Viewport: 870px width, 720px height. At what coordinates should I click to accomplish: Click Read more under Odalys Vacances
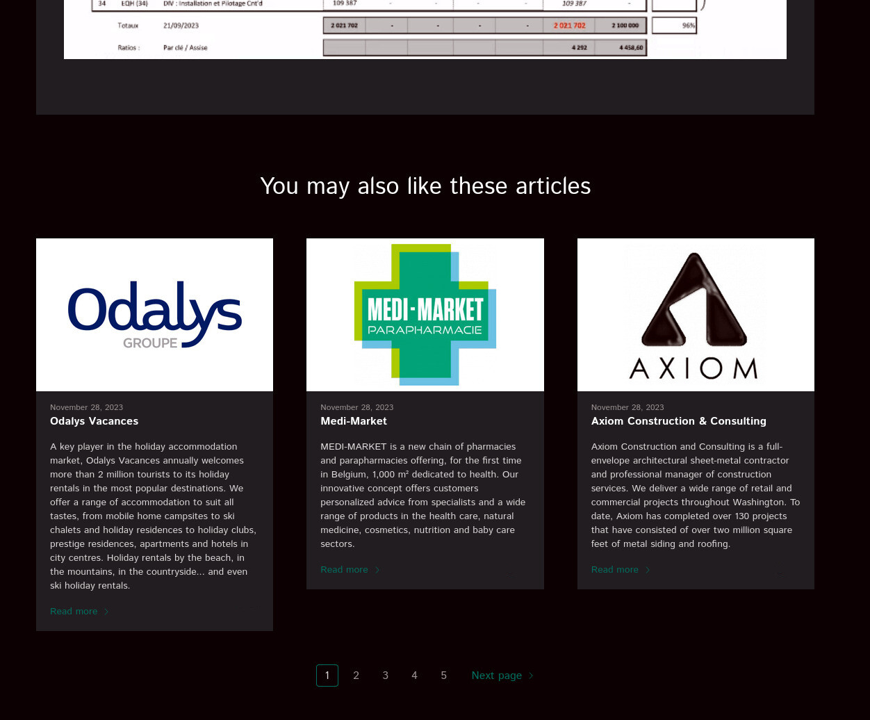pyautogui.click(x=74, y=612)
